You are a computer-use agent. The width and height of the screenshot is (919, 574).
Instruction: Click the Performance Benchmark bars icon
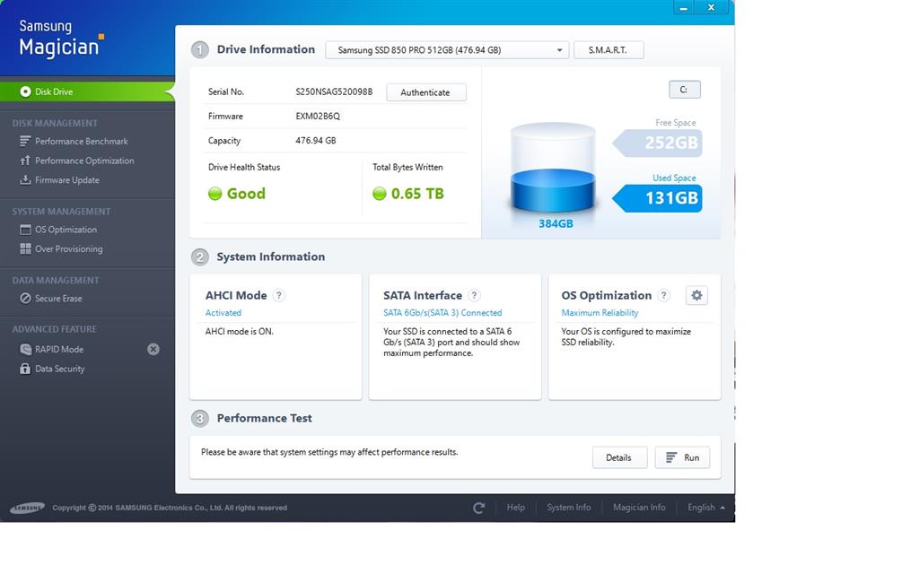pos(24,141)
